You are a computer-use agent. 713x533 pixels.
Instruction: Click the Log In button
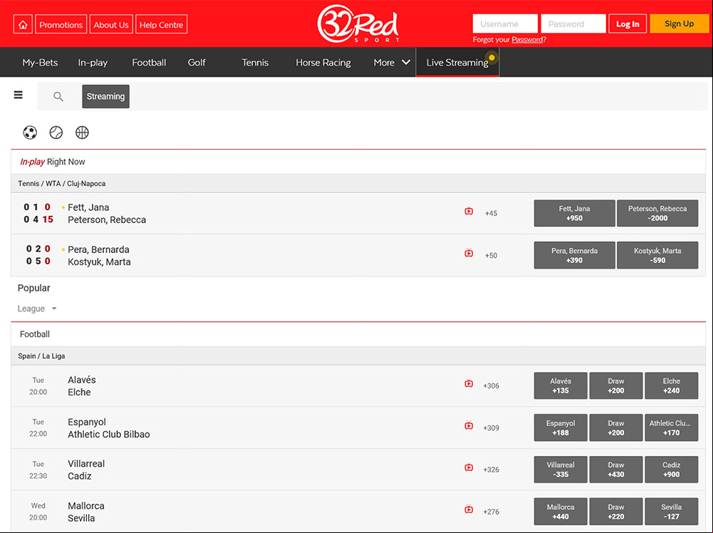click(x=628, y=24)
